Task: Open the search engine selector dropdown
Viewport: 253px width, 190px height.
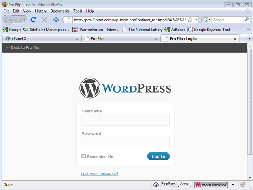Action: 206,20
